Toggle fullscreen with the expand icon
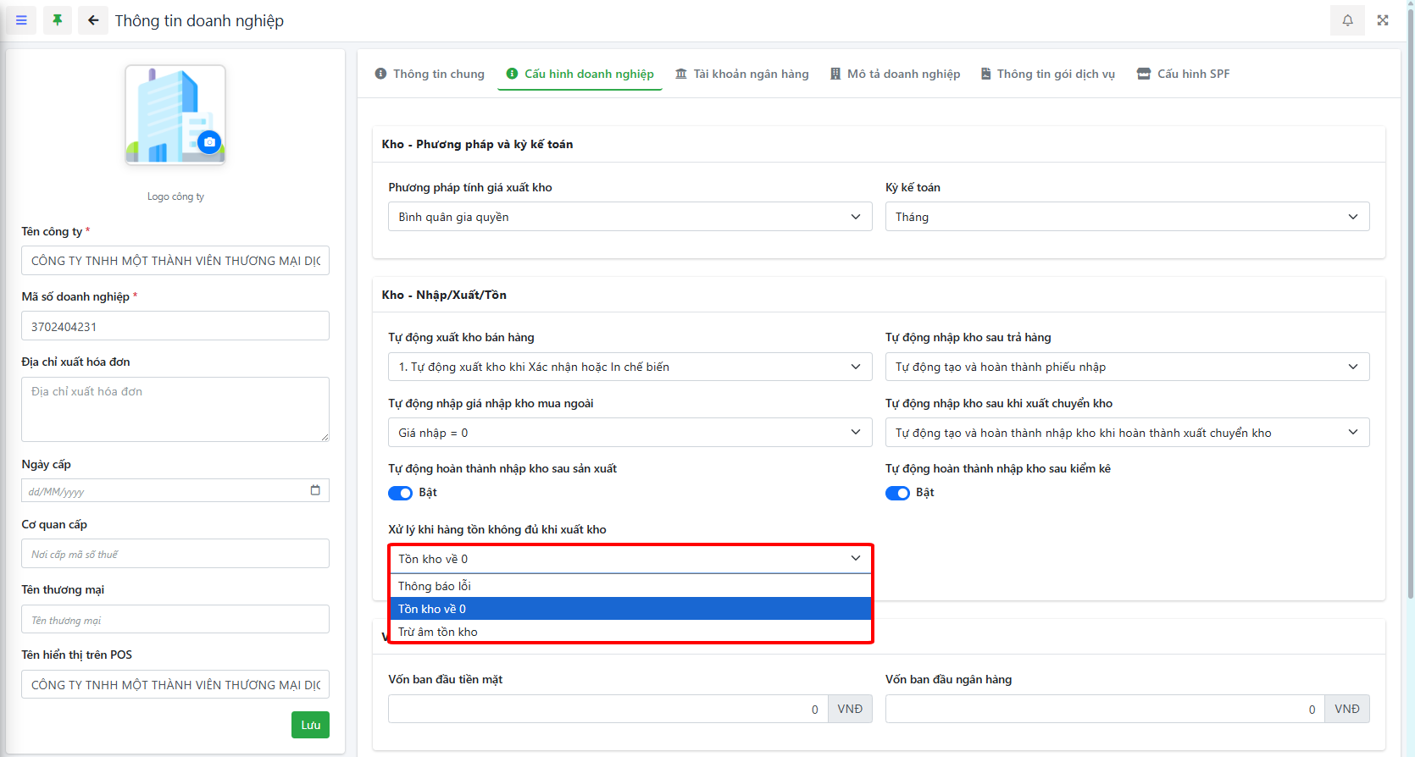This screenshot has height=757, width=1415. click(1383, 20)
